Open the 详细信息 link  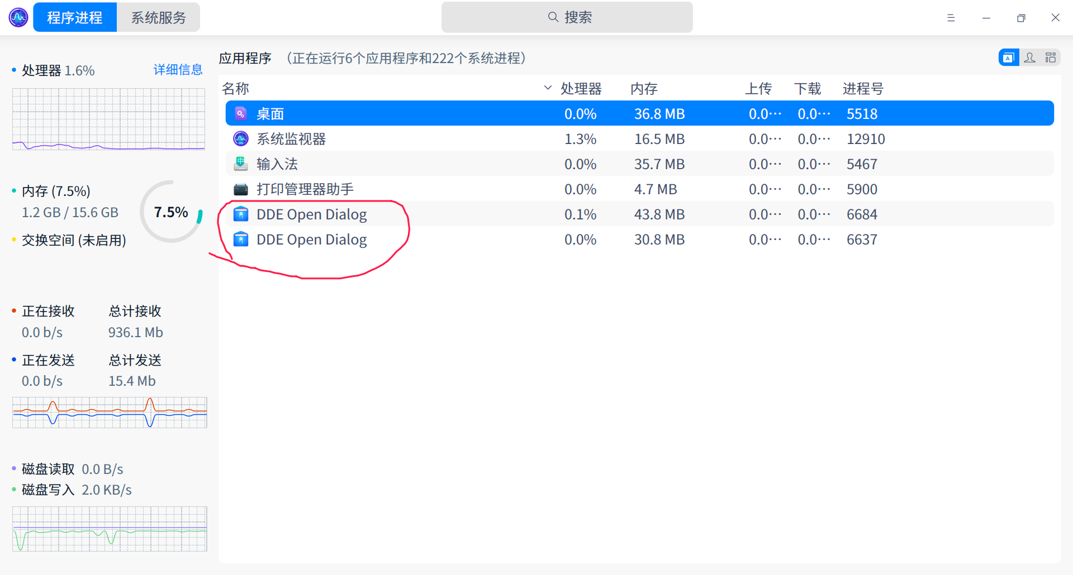pyautogui.click(x=178, y=69)
